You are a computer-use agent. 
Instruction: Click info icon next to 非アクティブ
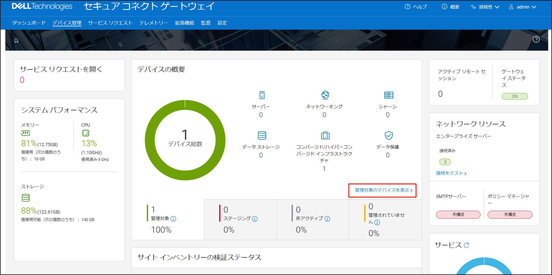coord(327,219)
